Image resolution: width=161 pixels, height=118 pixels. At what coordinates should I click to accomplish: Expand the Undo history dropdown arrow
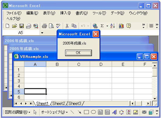coord(88,26)
